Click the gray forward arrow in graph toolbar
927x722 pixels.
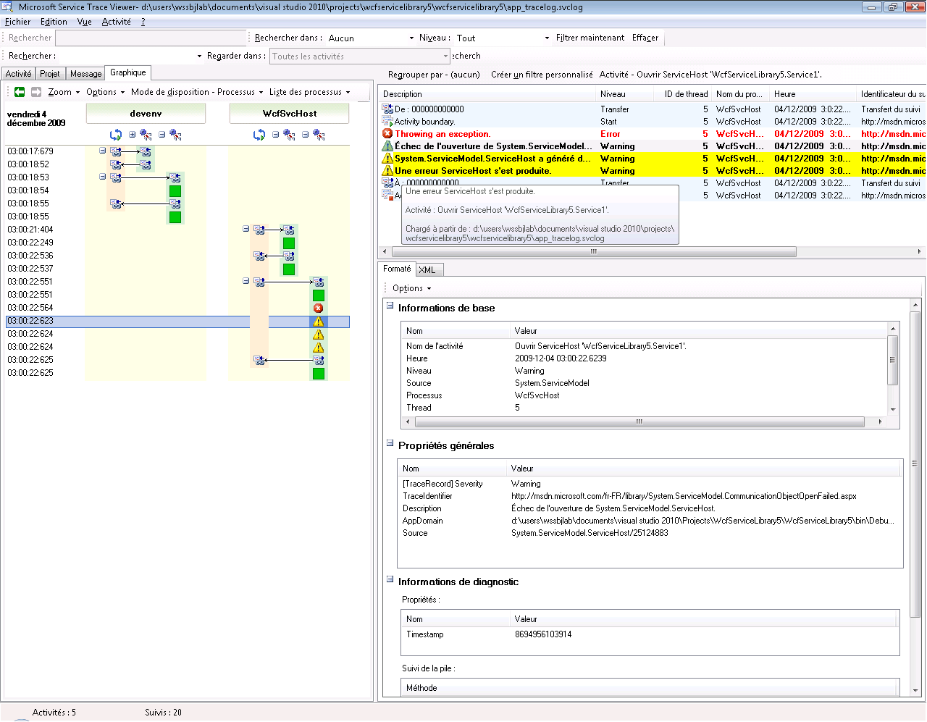[x=36, y=92]
